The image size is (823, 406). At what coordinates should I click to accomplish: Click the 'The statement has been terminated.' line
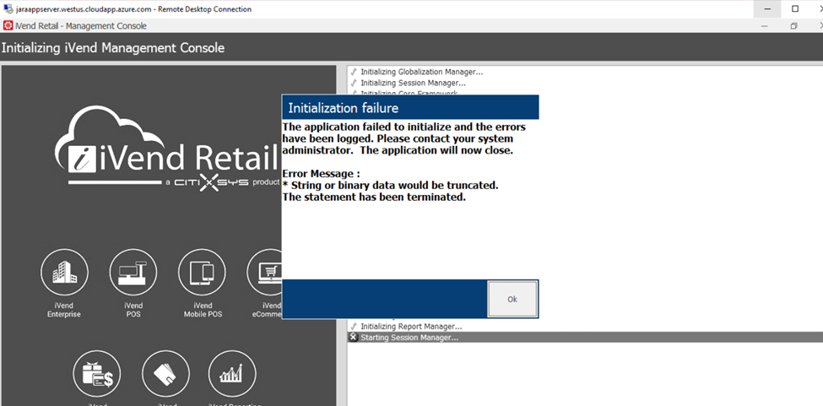(374, 198)
